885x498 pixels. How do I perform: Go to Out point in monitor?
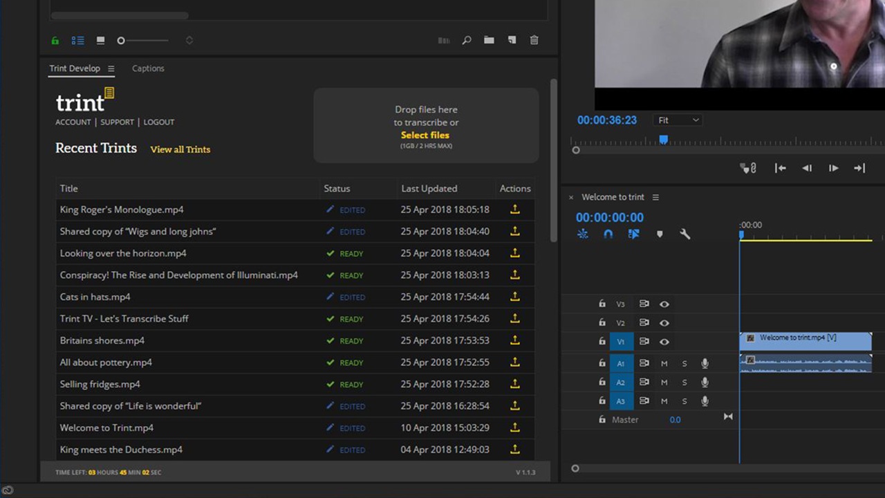point(859,168)
